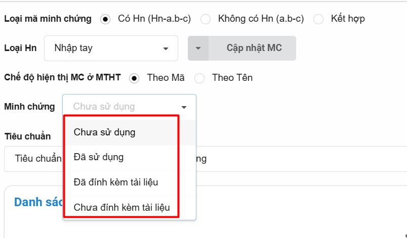Choose the 'Không có Hn (a.b-c)' radio button
This screenshot has width=407, height=238.
point(206,19)
